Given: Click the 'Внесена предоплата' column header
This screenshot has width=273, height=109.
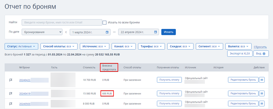Looking at the screenshot, I should [109, 67].
